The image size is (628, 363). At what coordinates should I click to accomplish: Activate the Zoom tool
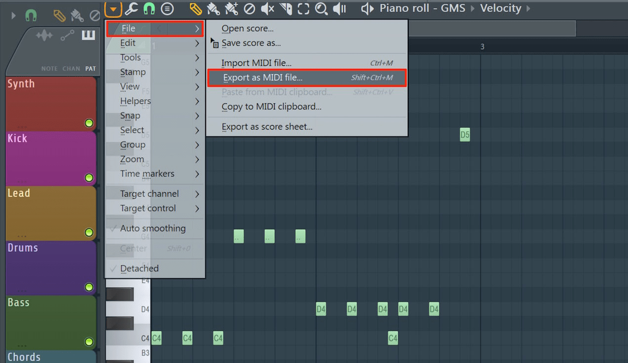(320, 8)
